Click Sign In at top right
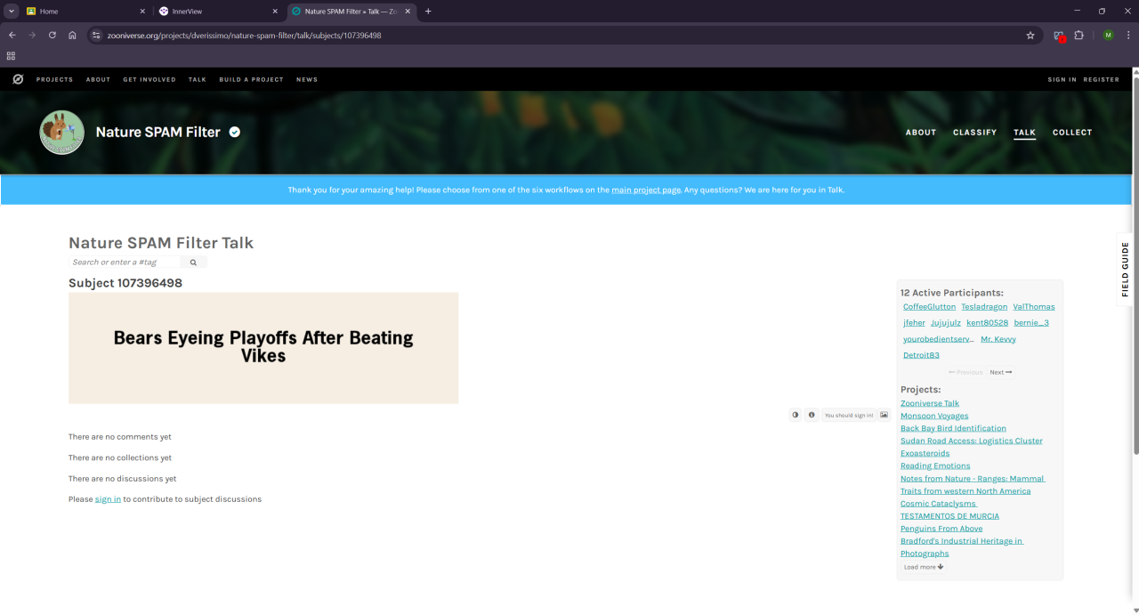Viewport: 1139px width, 615px height. tap(1062, 79)
